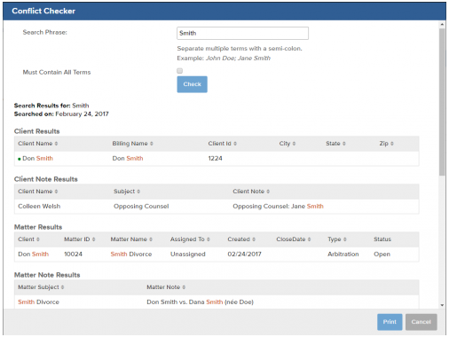Image resolution: width=457 pixels, height=345 pixels.
Task: Click the Status column header
Action: point(382,239)
